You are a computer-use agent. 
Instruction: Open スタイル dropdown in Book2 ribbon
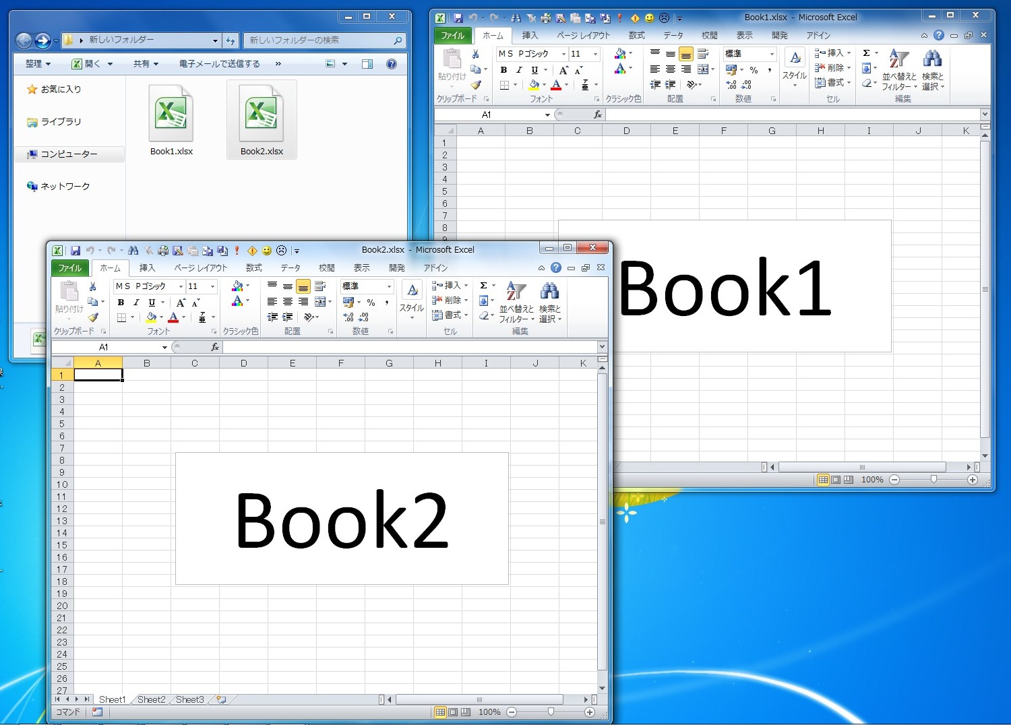[x=412, y=300]
